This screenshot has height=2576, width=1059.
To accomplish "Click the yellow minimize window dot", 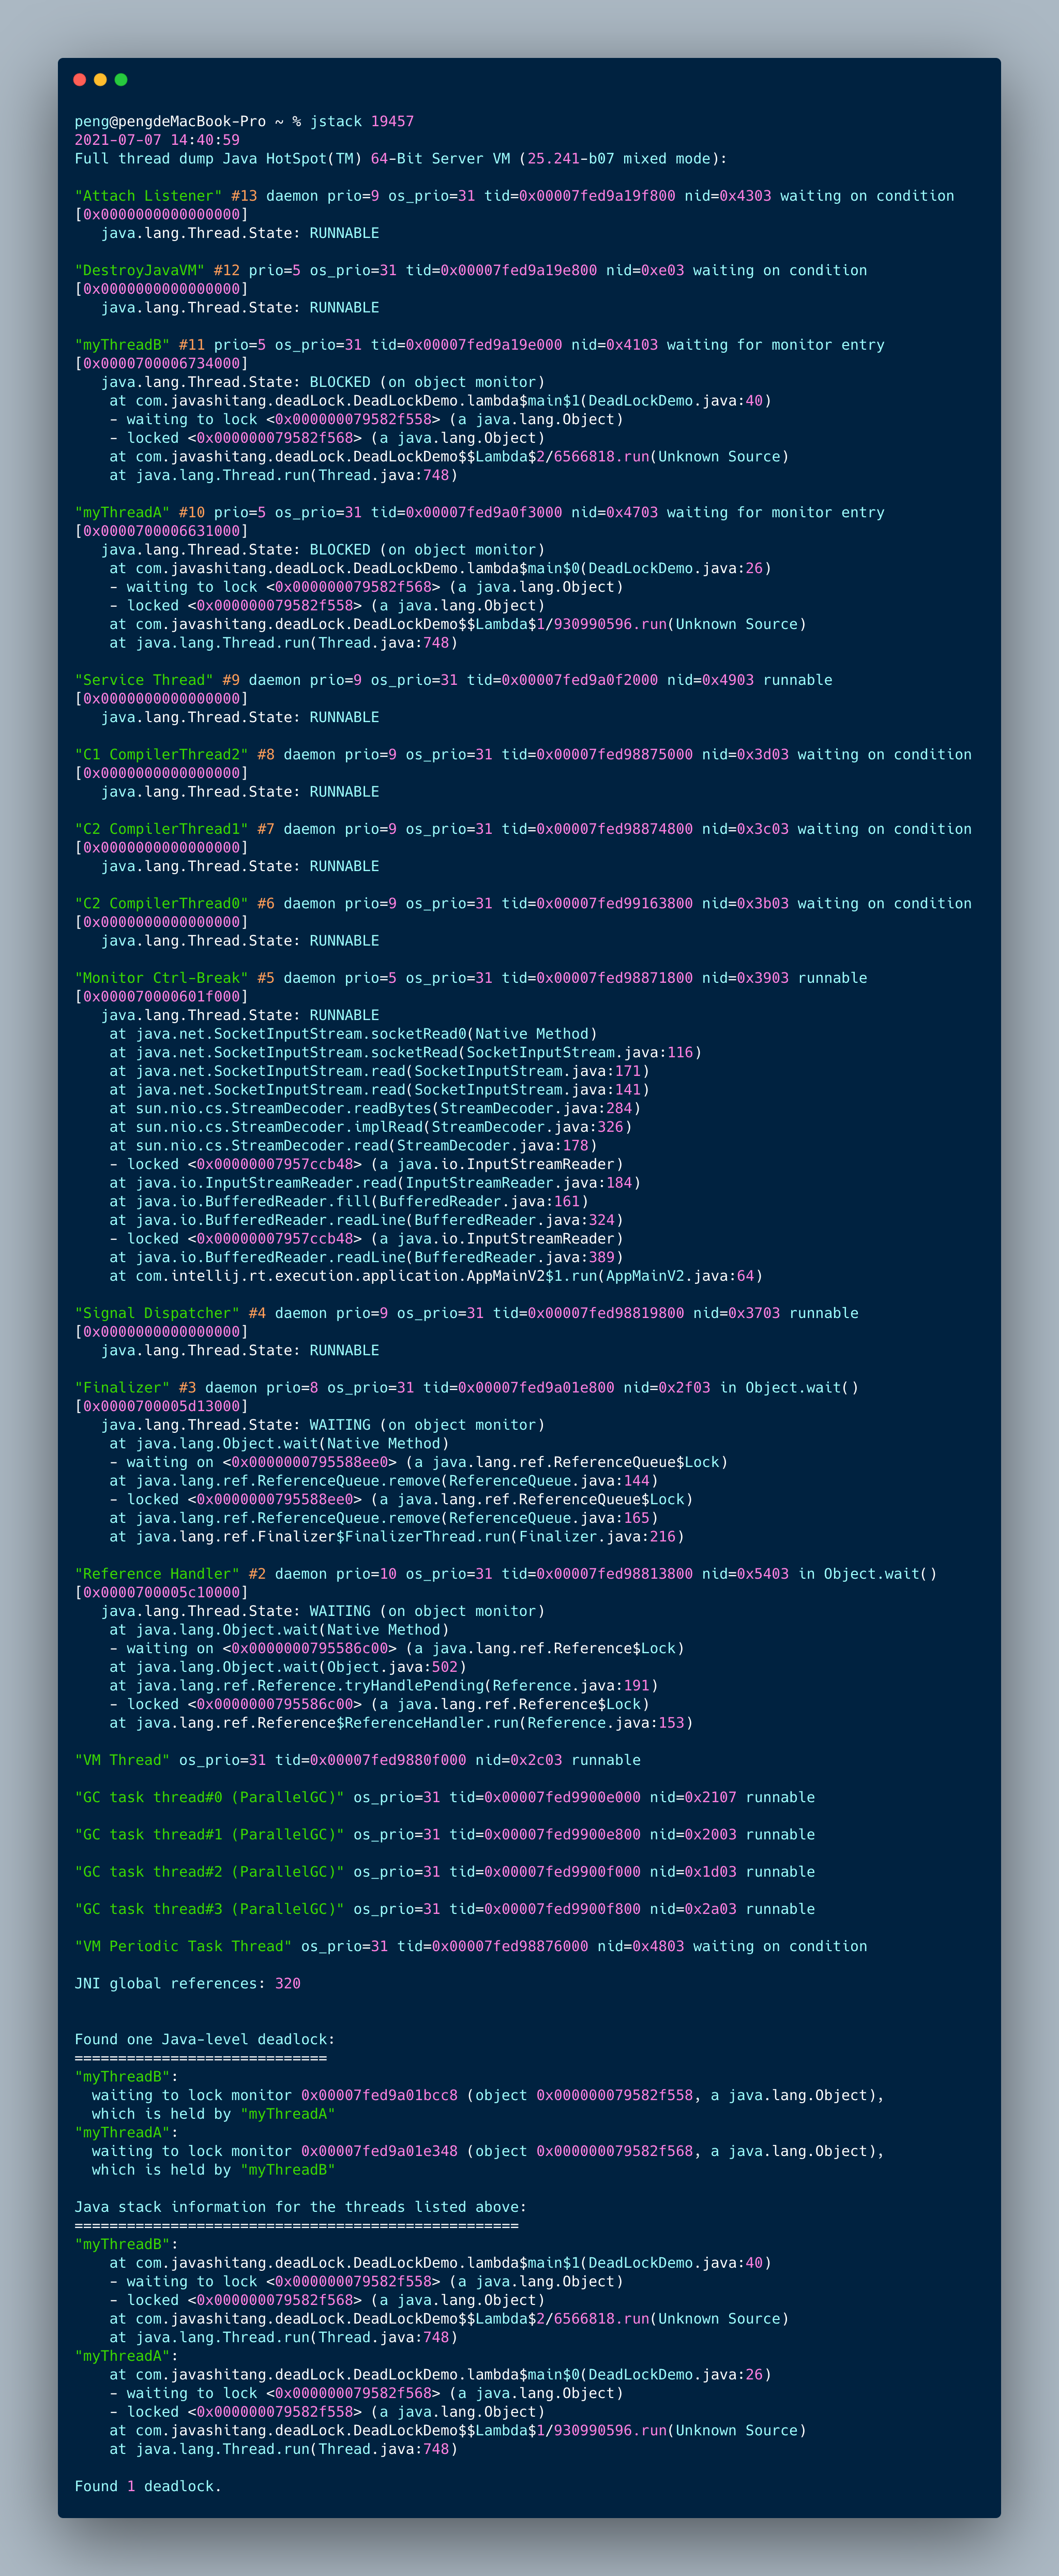I will point(100,80).
